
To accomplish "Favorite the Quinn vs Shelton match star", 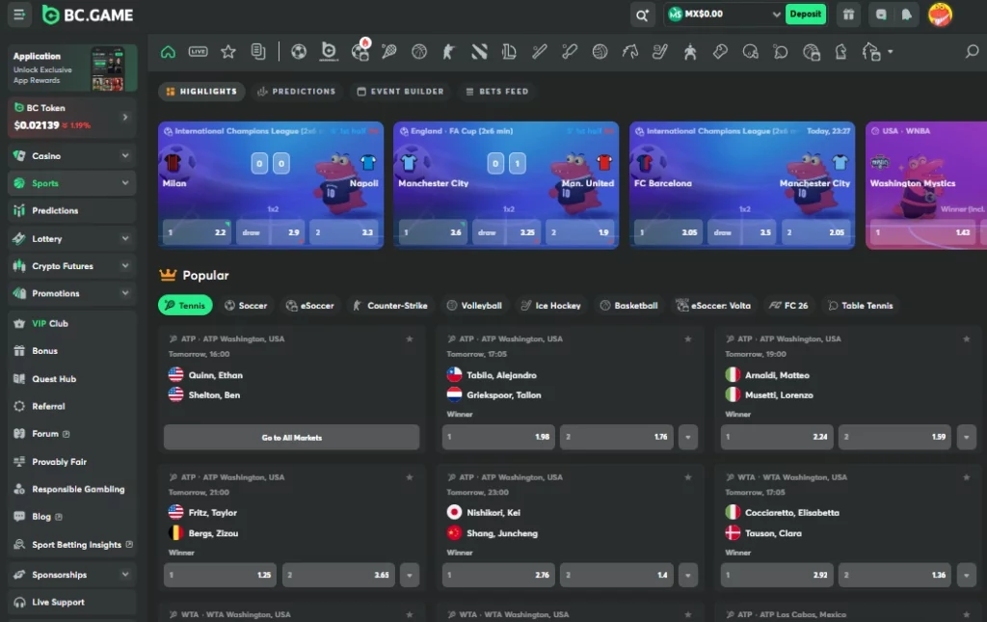I will click(x=409, y=338).
